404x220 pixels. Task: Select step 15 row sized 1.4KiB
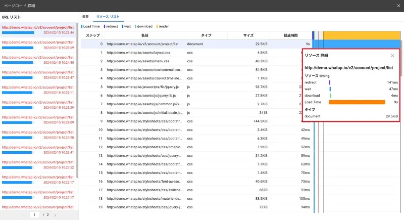click(196, 173)
